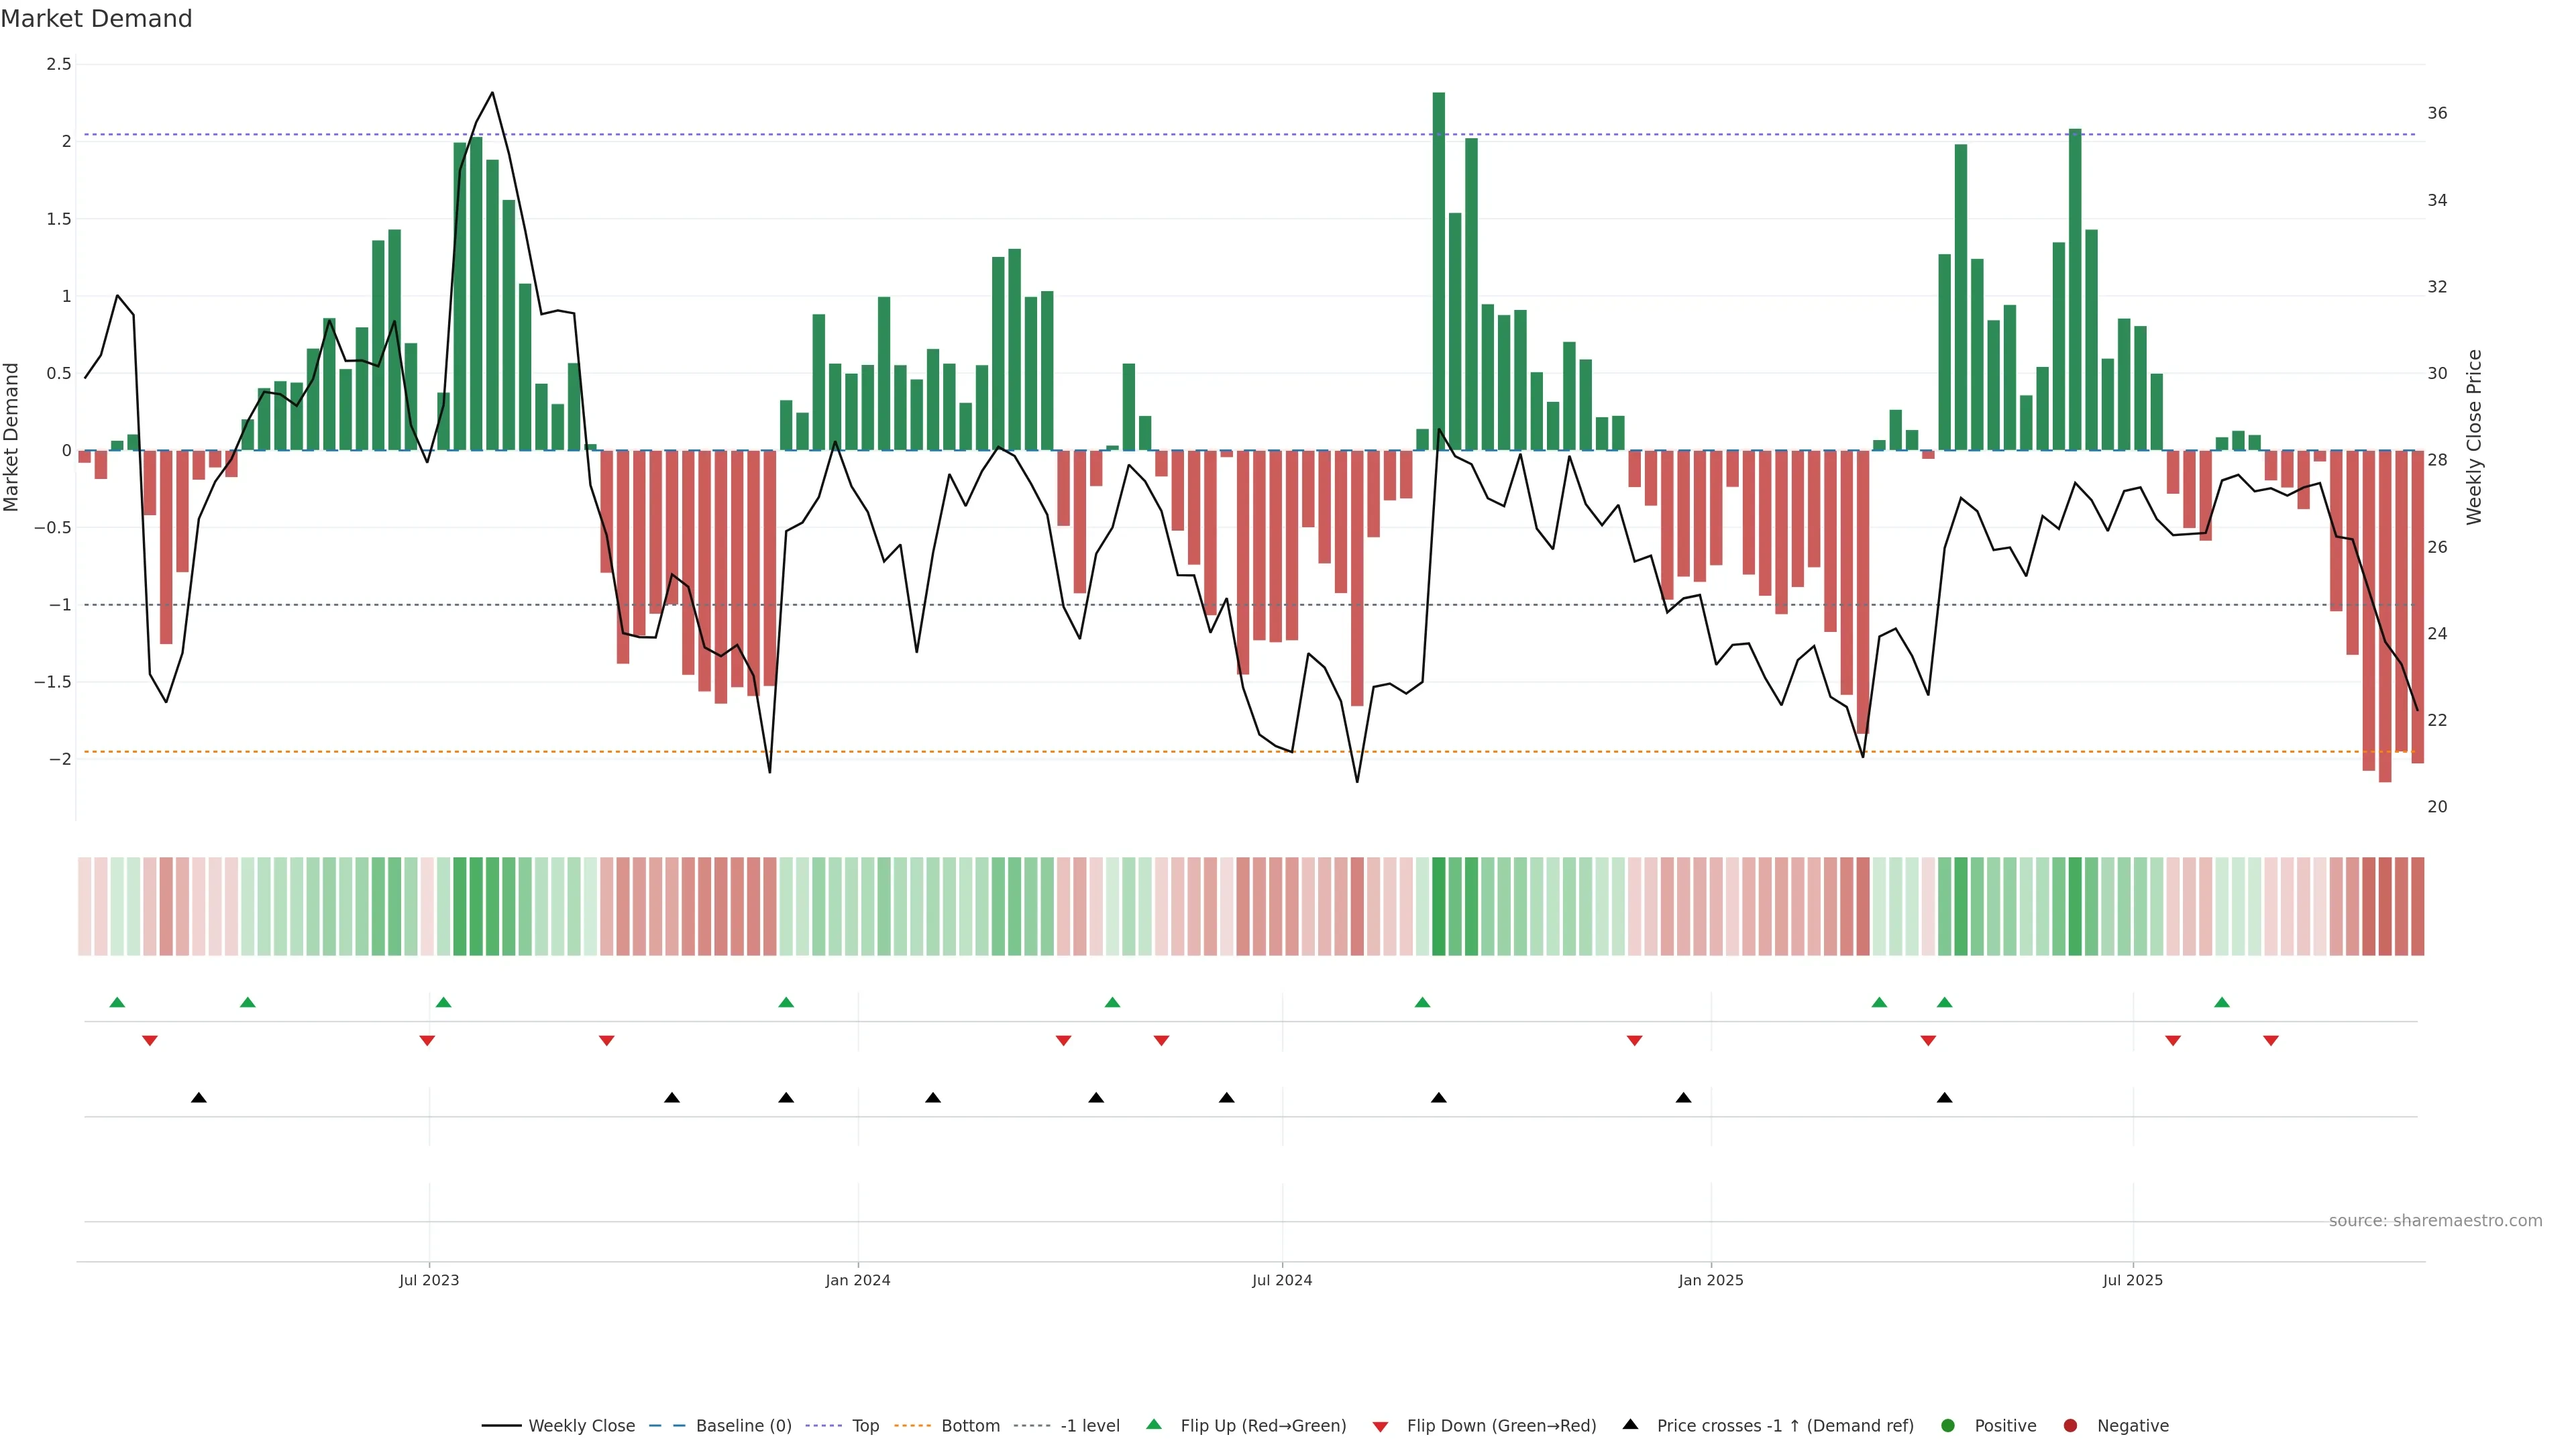Image resolution: width=2576 pixels, height=1449 pixels.
Task: Click the Market Demand chart title
Action: 96,19
